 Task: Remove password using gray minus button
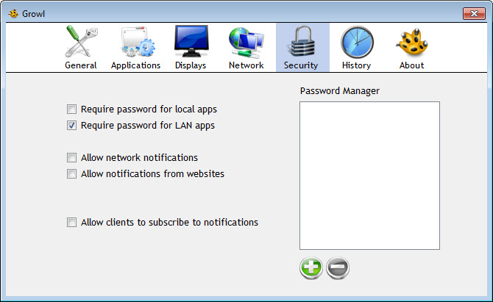tap(338, 267)
